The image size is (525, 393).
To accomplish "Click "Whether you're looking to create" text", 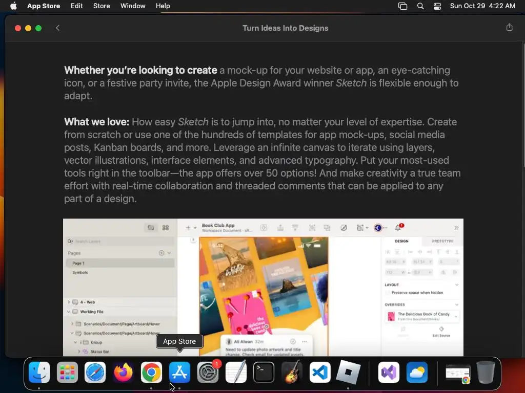I will click(x=140, y=70).
